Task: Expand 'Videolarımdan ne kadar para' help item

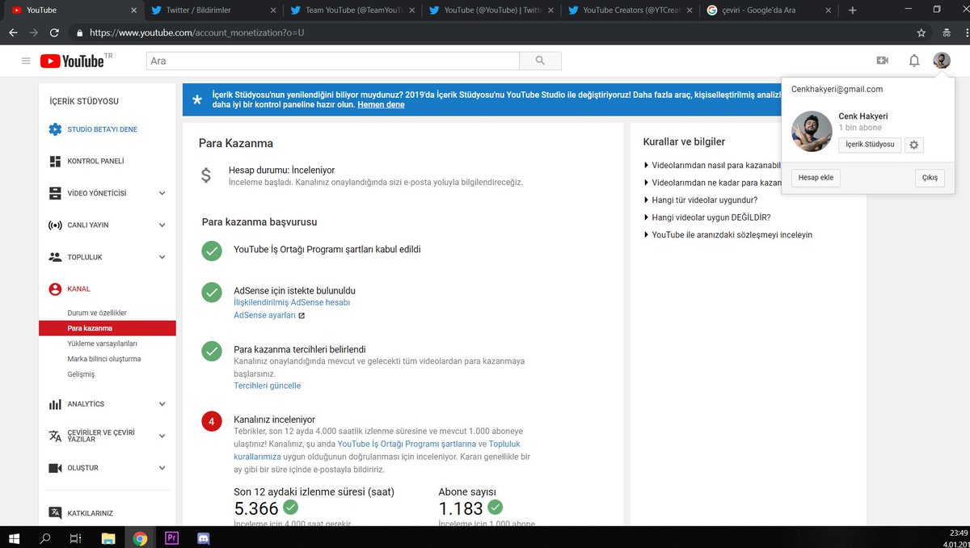Action: point(712,183)
